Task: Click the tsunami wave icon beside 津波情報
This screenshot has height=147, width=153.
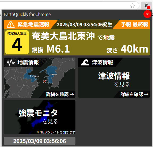Action: 85,62
